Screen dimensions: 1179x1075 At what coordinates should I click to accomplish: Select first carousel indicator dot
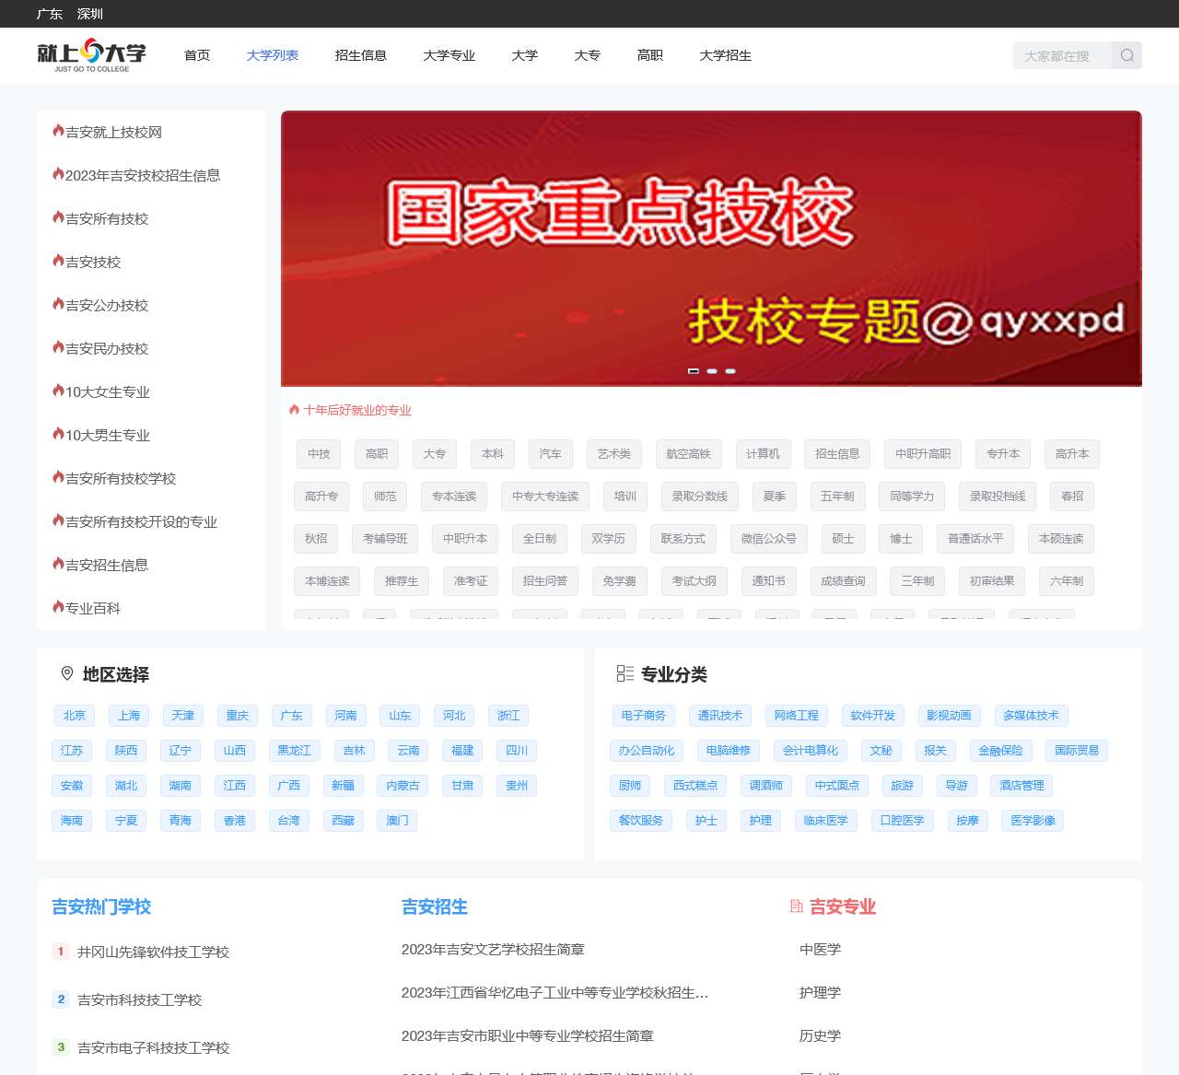(x=694, y=371)
